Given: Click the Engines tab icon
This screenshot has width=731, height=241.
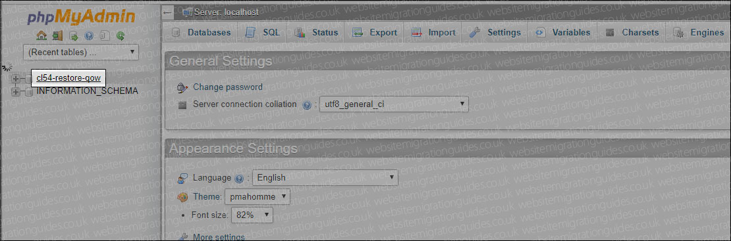Looking at the screenshot, I should point(679,33).
